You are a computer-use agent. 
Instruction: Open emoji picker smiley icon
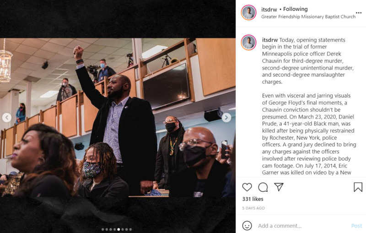pos(247,226)
